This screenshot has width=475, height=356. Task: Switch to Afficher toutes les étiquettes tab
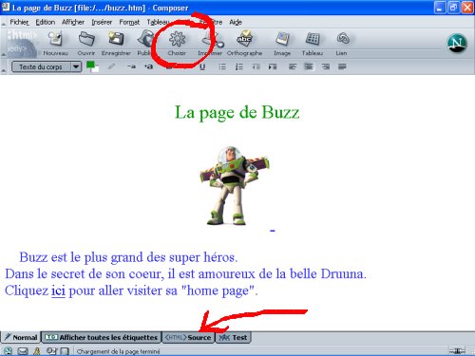point(102,337)
